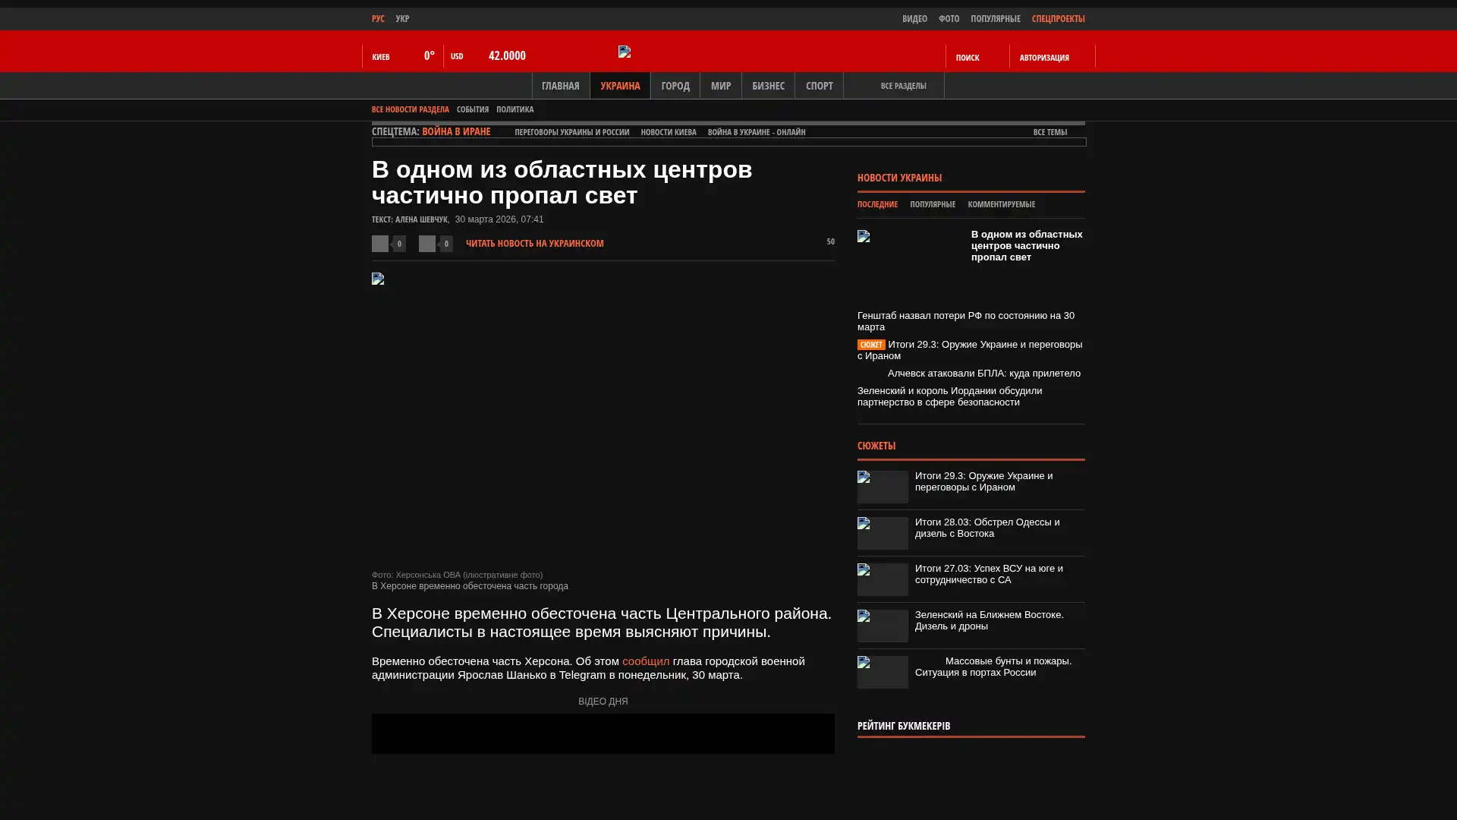This screenshot has height=820, width=1457.
Task: Select РУС language option
Action: coord(378,19)
